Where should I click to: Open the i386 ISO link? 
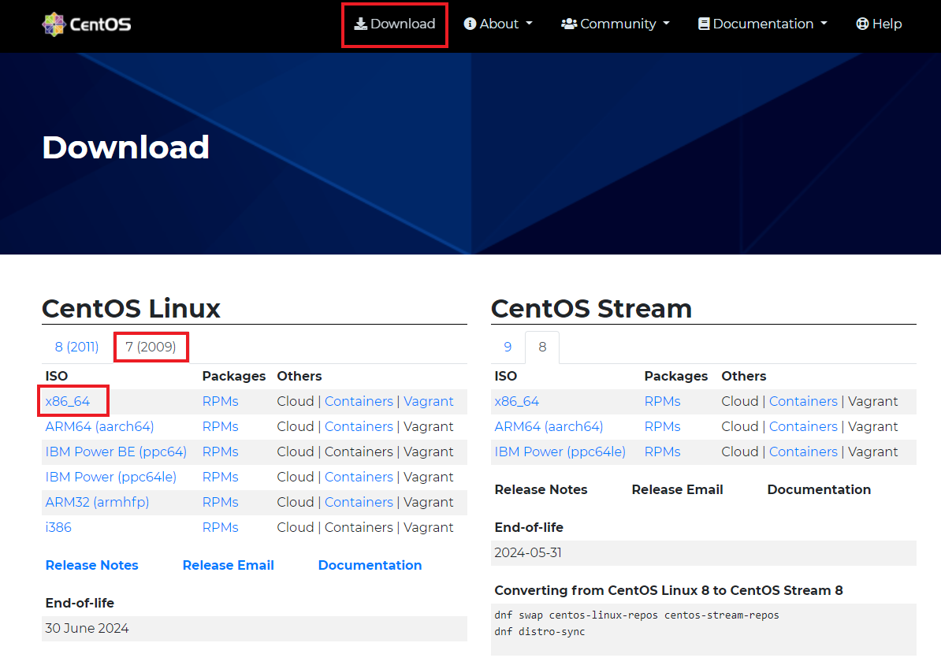click(x=58, y=527)
